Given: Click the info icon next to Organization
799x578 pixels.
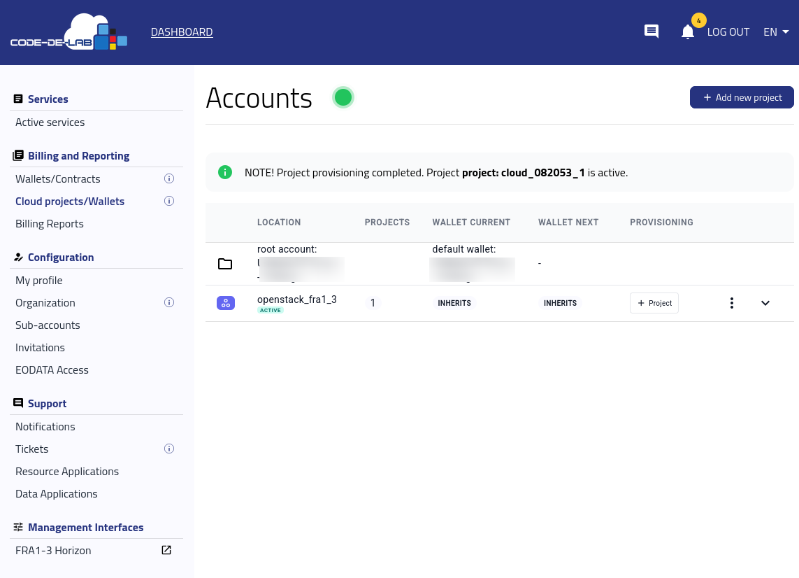Looking at the screenshot, I should pyautogui.click(x=169, y=302).
